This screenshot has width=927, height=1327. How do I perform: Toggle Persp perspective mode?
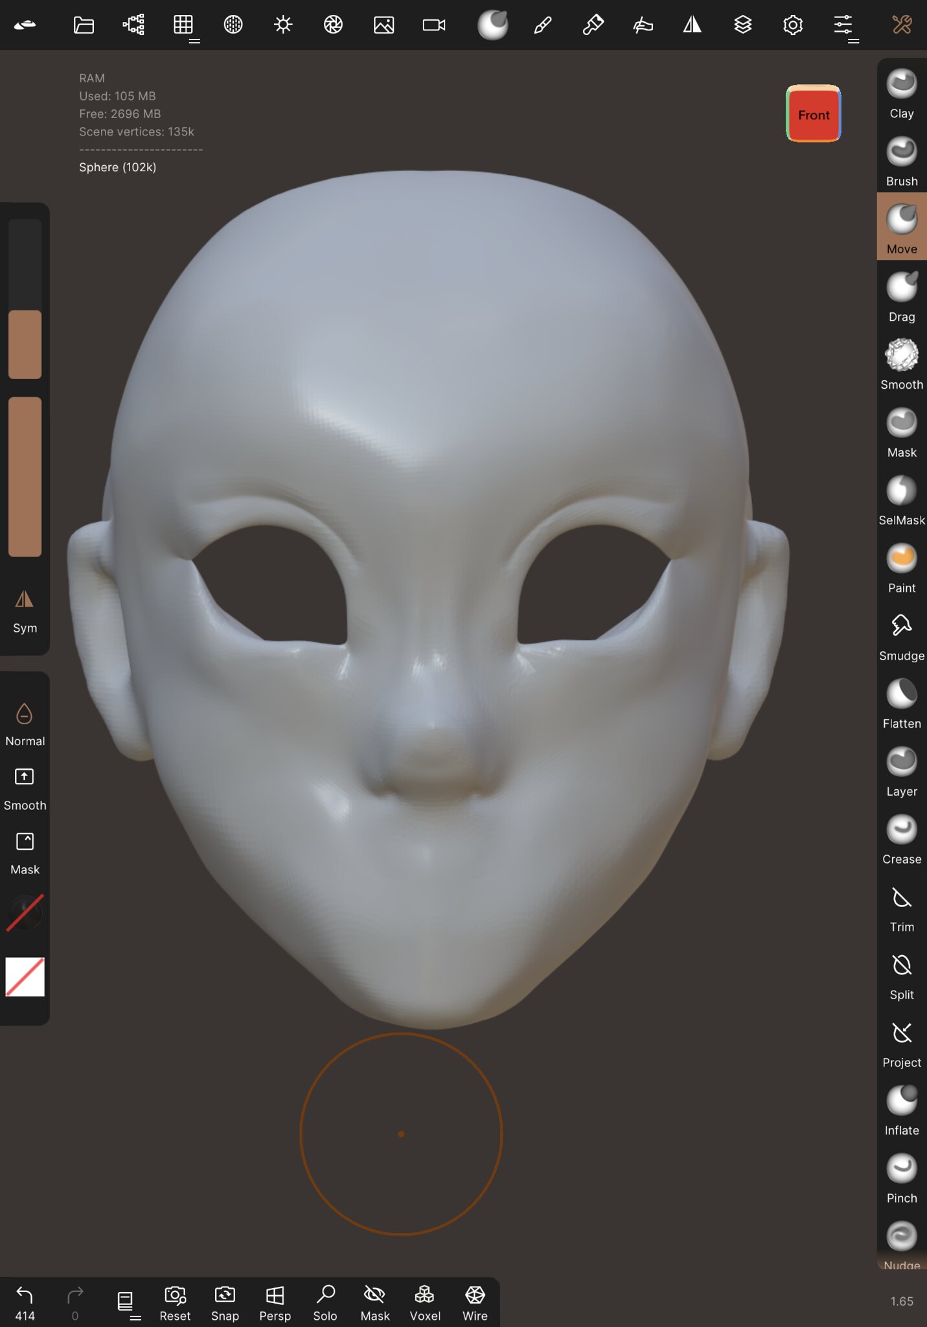point(275,1303)
